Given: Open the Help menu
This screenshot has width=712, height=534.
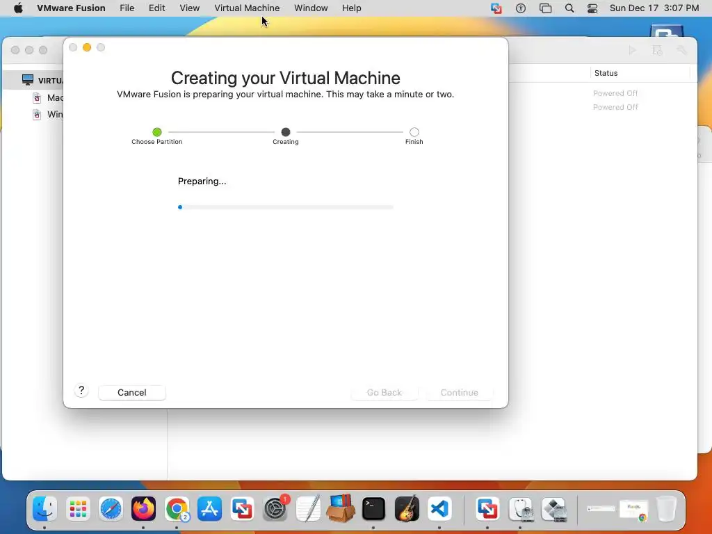Looking at the screenshot, I should coord(351,8).
